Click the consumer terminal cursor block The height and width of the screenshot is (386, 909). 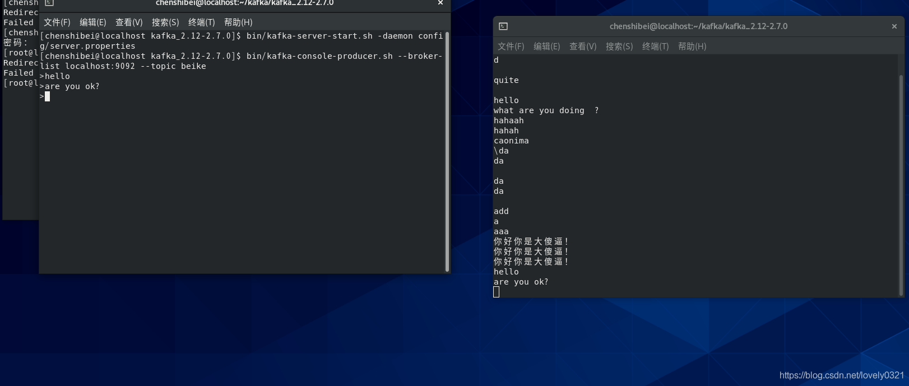pos(496,292)
